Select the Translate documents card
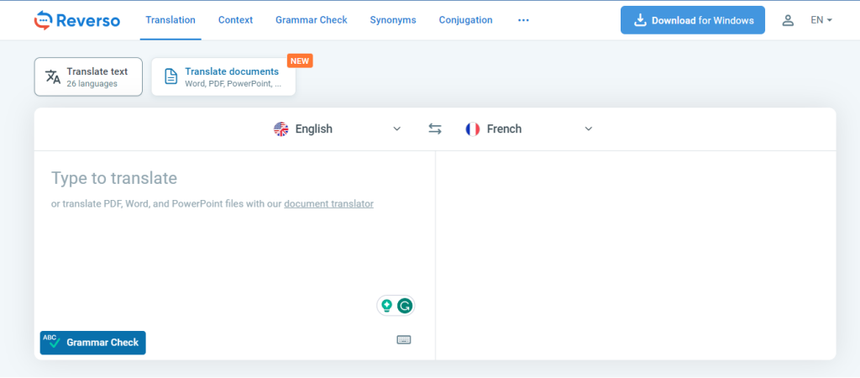 (223, 76)
